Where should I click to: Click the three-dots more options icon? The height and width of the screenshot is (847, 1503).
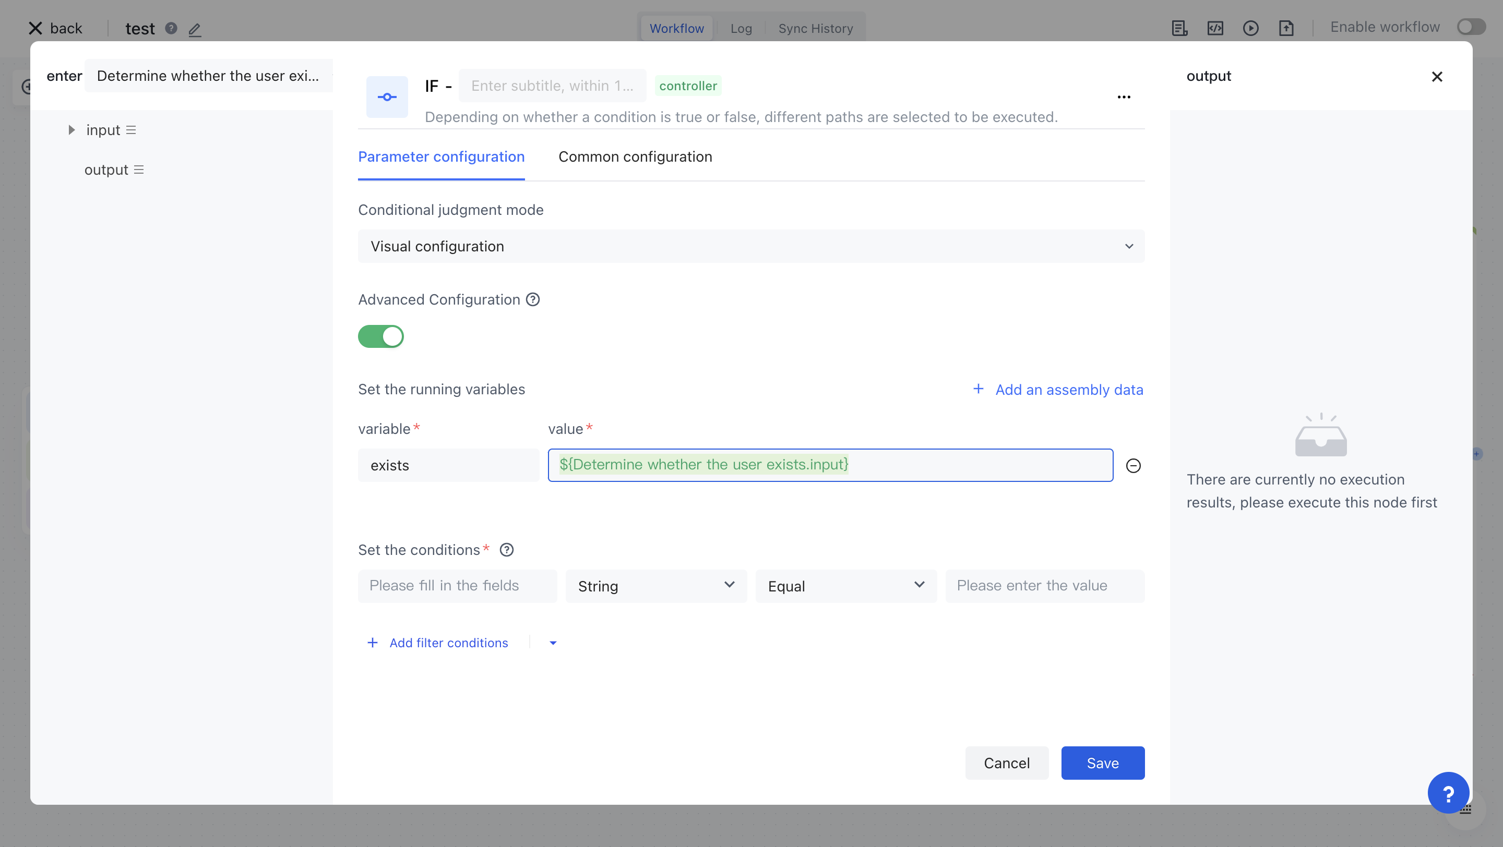pos(1124,97)
